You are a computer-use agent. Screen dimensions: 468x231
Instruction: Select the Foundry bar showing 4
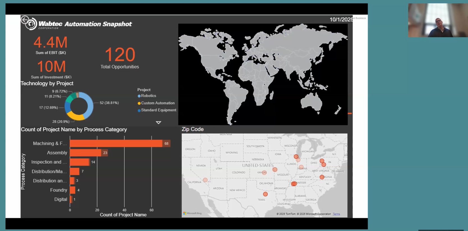(72, 190)
